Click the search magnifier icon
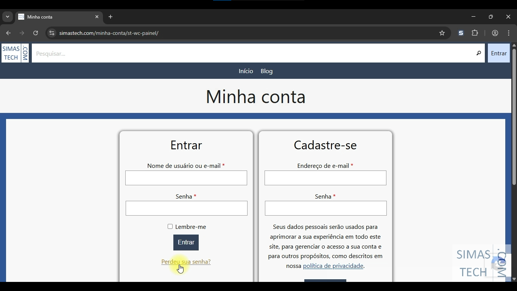Viewport: 517px width, 291px height. pos(478,53)
